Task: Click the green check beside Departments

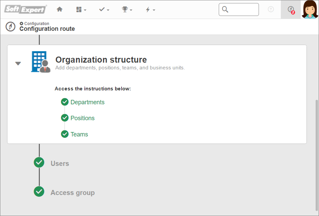Action: coord(65,102)
